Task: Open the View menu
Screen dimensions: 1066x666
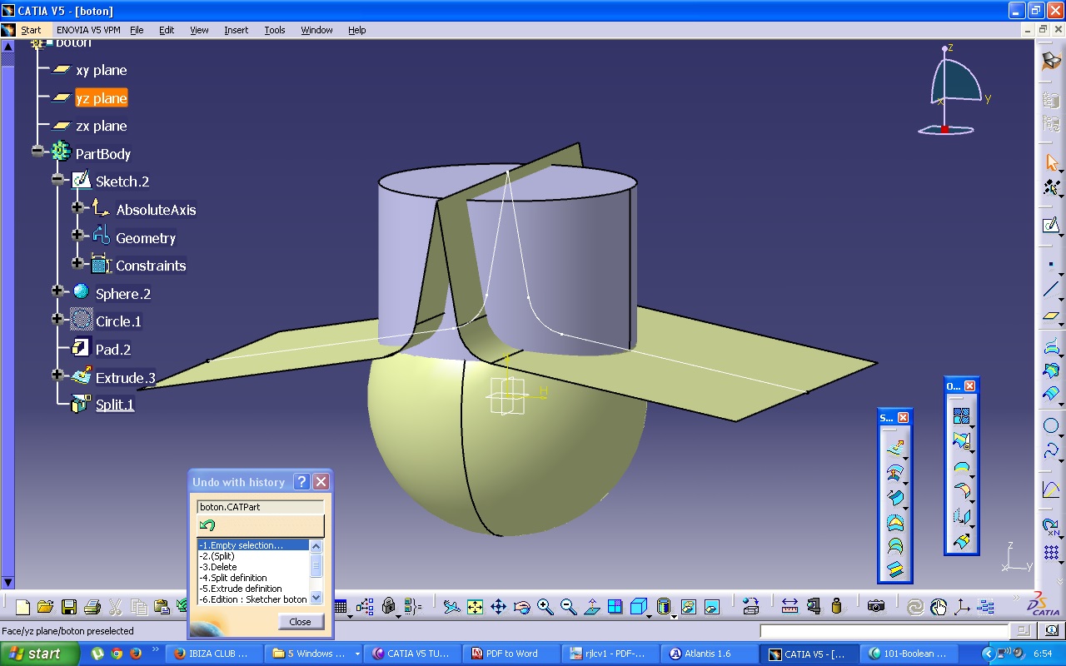Action: point(199,30)
